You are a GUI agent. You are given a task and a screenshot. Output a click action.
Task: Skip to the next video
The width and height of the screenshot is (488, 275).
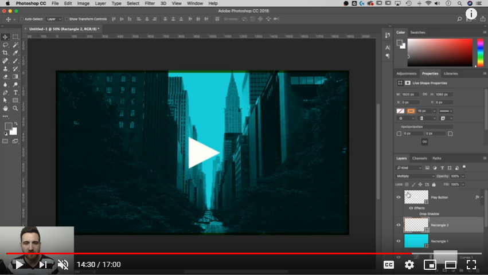tap(42, 265)
